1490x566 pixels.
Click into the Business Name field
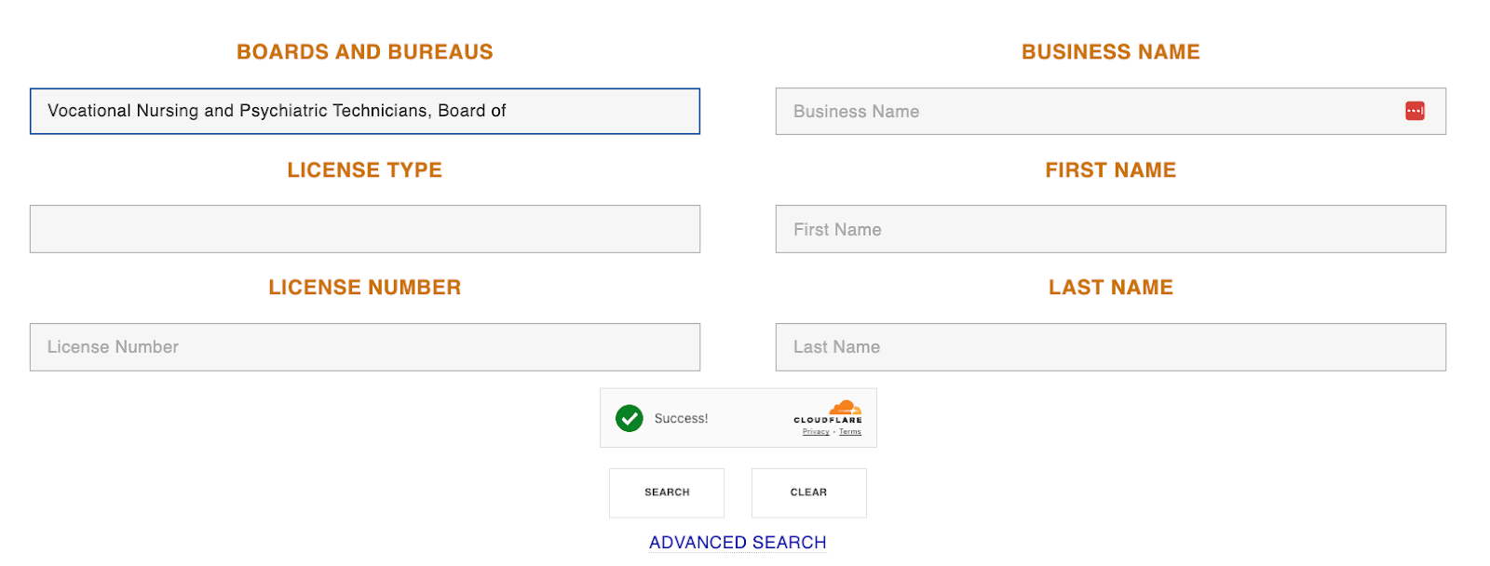[x=1080, y=112]
